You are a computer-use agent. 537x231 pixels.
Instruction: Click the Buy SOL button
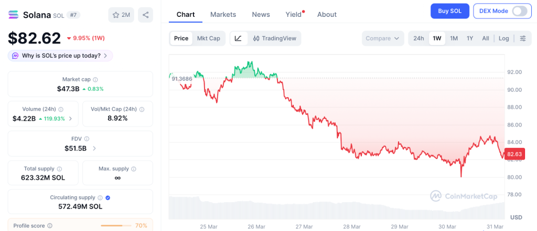pos(449,11)
